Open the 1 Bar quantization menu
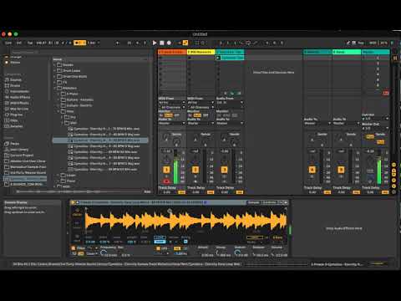The height and width of the screenshot is (301, 401). coord(93,43)
